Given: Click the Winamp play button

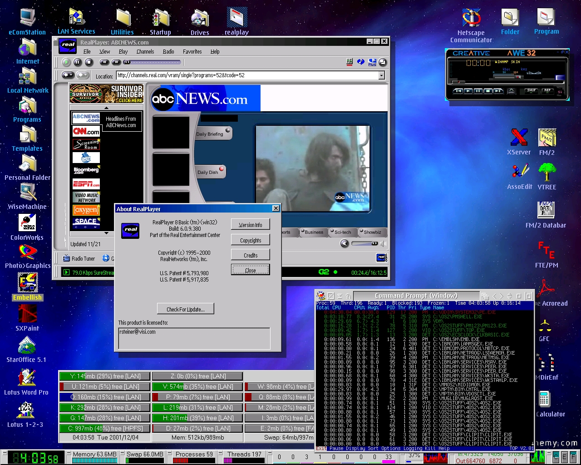Looking at the screenshot, I should click(468, 91).
